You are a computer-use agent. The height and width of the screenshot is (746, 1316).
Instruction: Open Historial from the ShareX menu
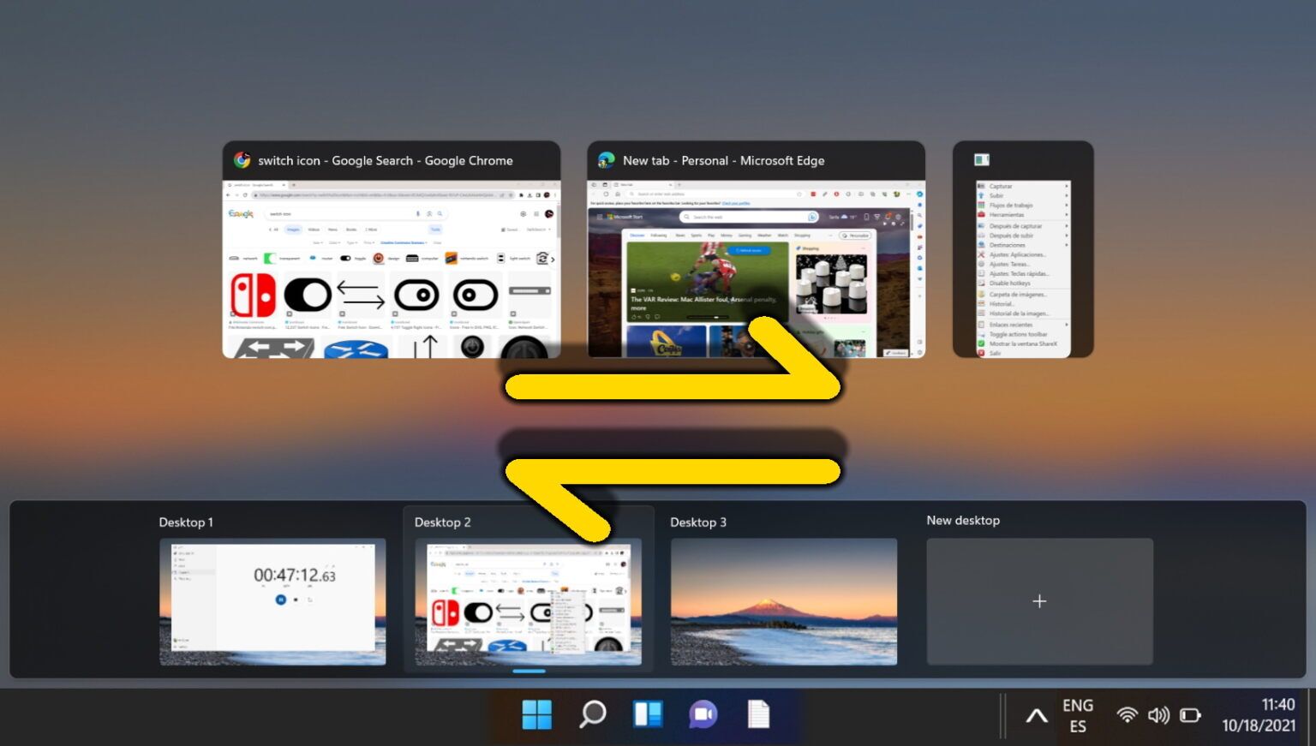pos(1001,303)
